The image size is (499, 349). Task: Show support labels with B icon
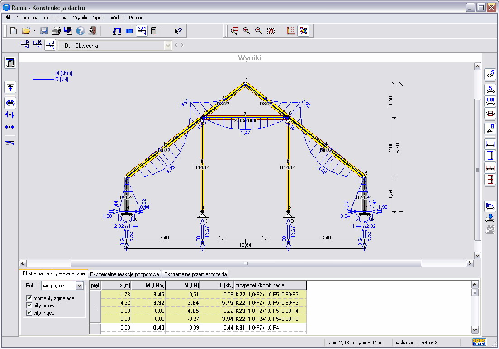[x=490, y=129]
